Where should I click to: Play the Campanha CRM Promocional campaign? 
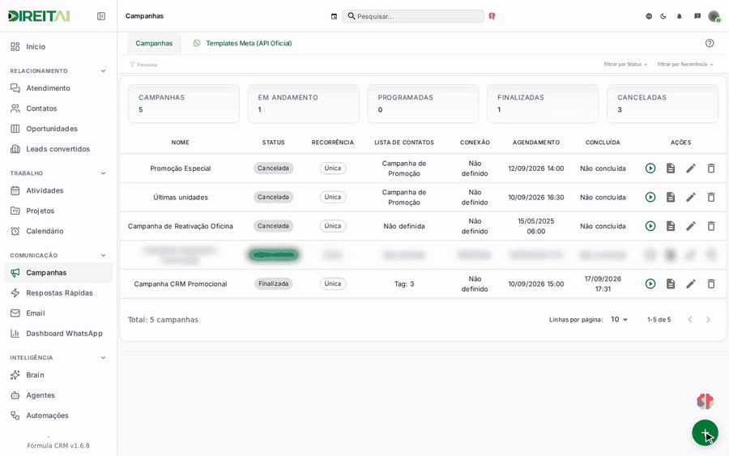[650, 283]
